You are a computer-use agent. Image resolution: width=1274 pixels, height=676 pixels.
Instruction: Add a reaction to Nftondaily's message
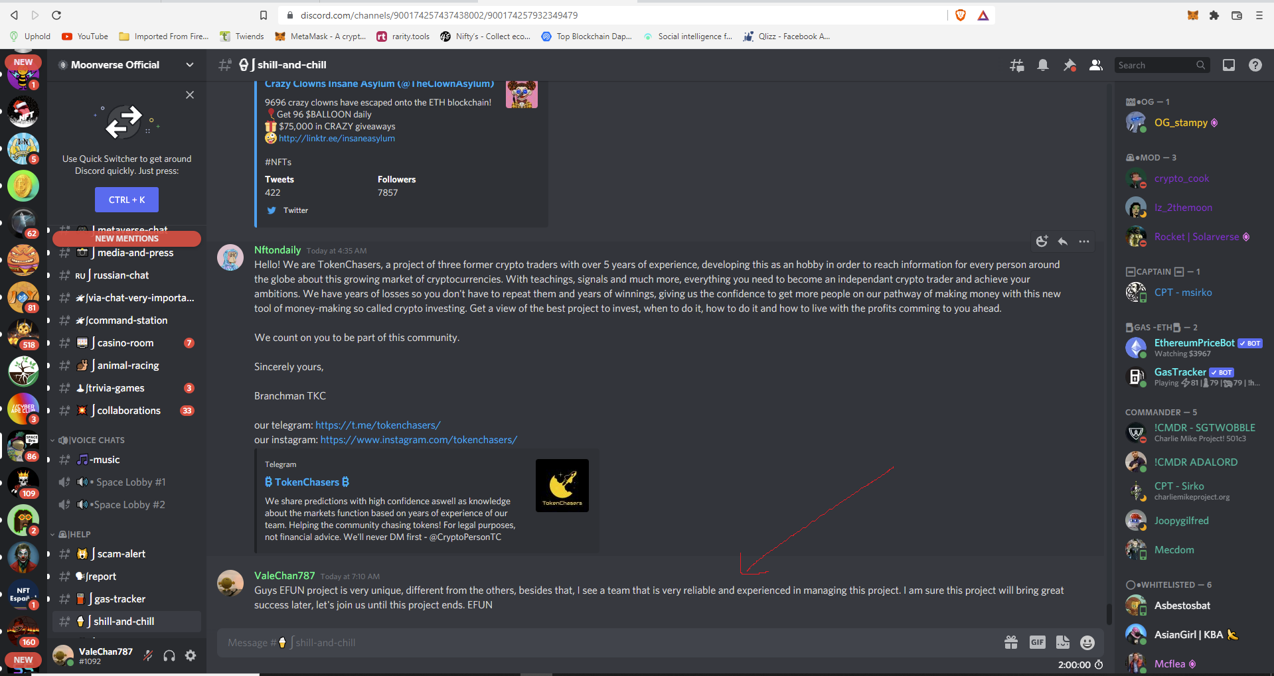pyautogui.click(x=1042, y=241)
